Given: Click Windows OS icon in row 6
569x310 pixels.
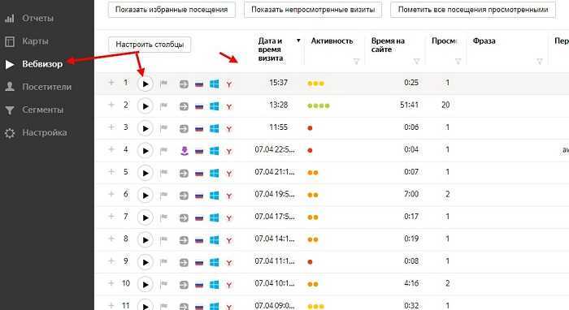Looking at the screenshot, I should pyautogui.click(x=214, y=196).
